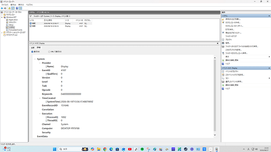271x152 pixels.
Task: Collapse the EventID node in details
Action: [40, 70]
